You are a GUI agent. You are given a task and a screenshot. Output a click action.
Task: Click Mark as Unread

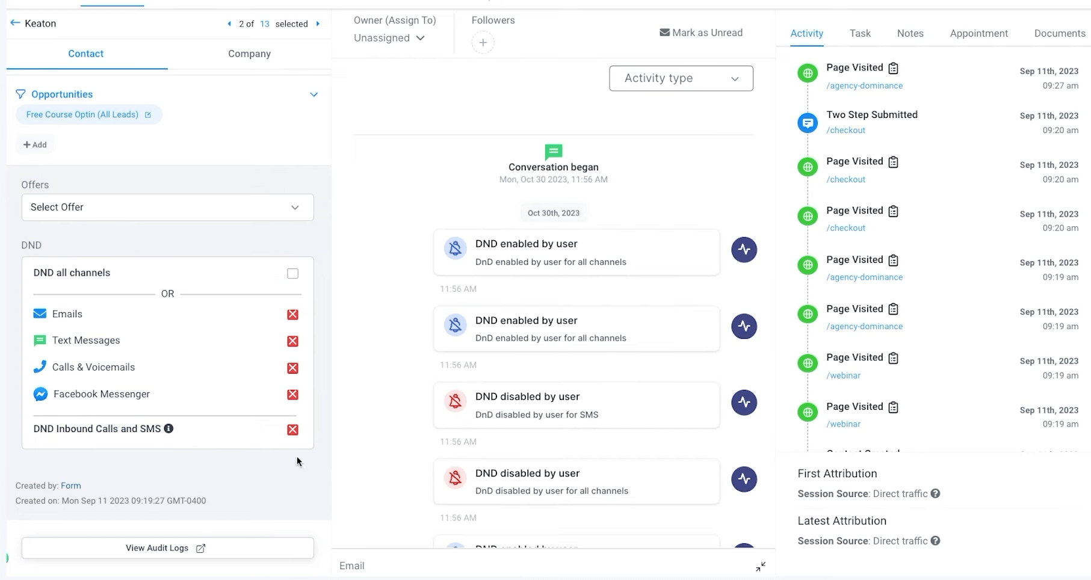pyautogui.click(x=701, y=32)
